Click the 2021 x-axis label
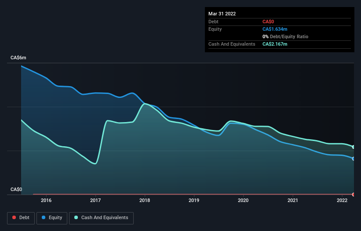The width and height of the screenshot is (361, 231). point(292,200)
